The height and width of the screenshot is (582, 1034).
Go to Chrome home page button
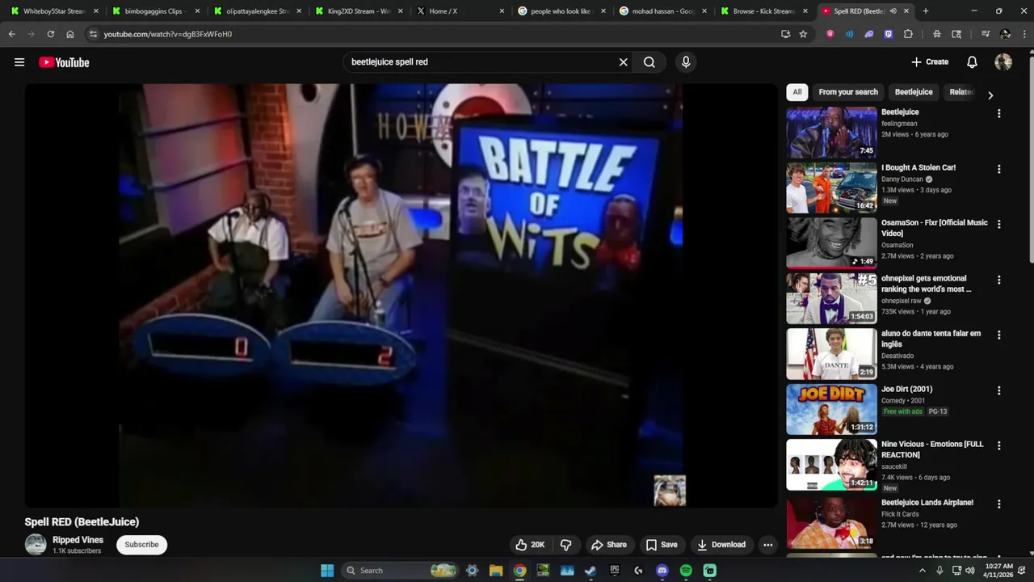(x=70, y=34)
